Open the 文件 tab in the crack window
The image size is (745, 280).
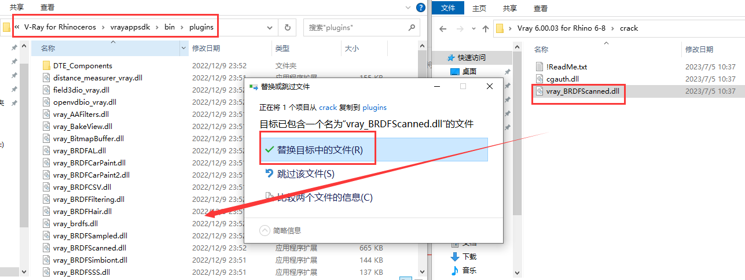pos(448,8)
